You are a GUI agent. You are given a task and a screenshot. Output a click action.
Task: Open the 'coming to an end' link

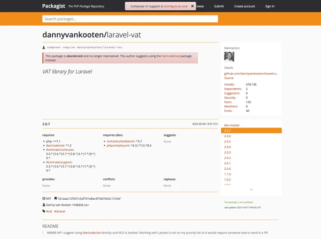tap(175, 7)
